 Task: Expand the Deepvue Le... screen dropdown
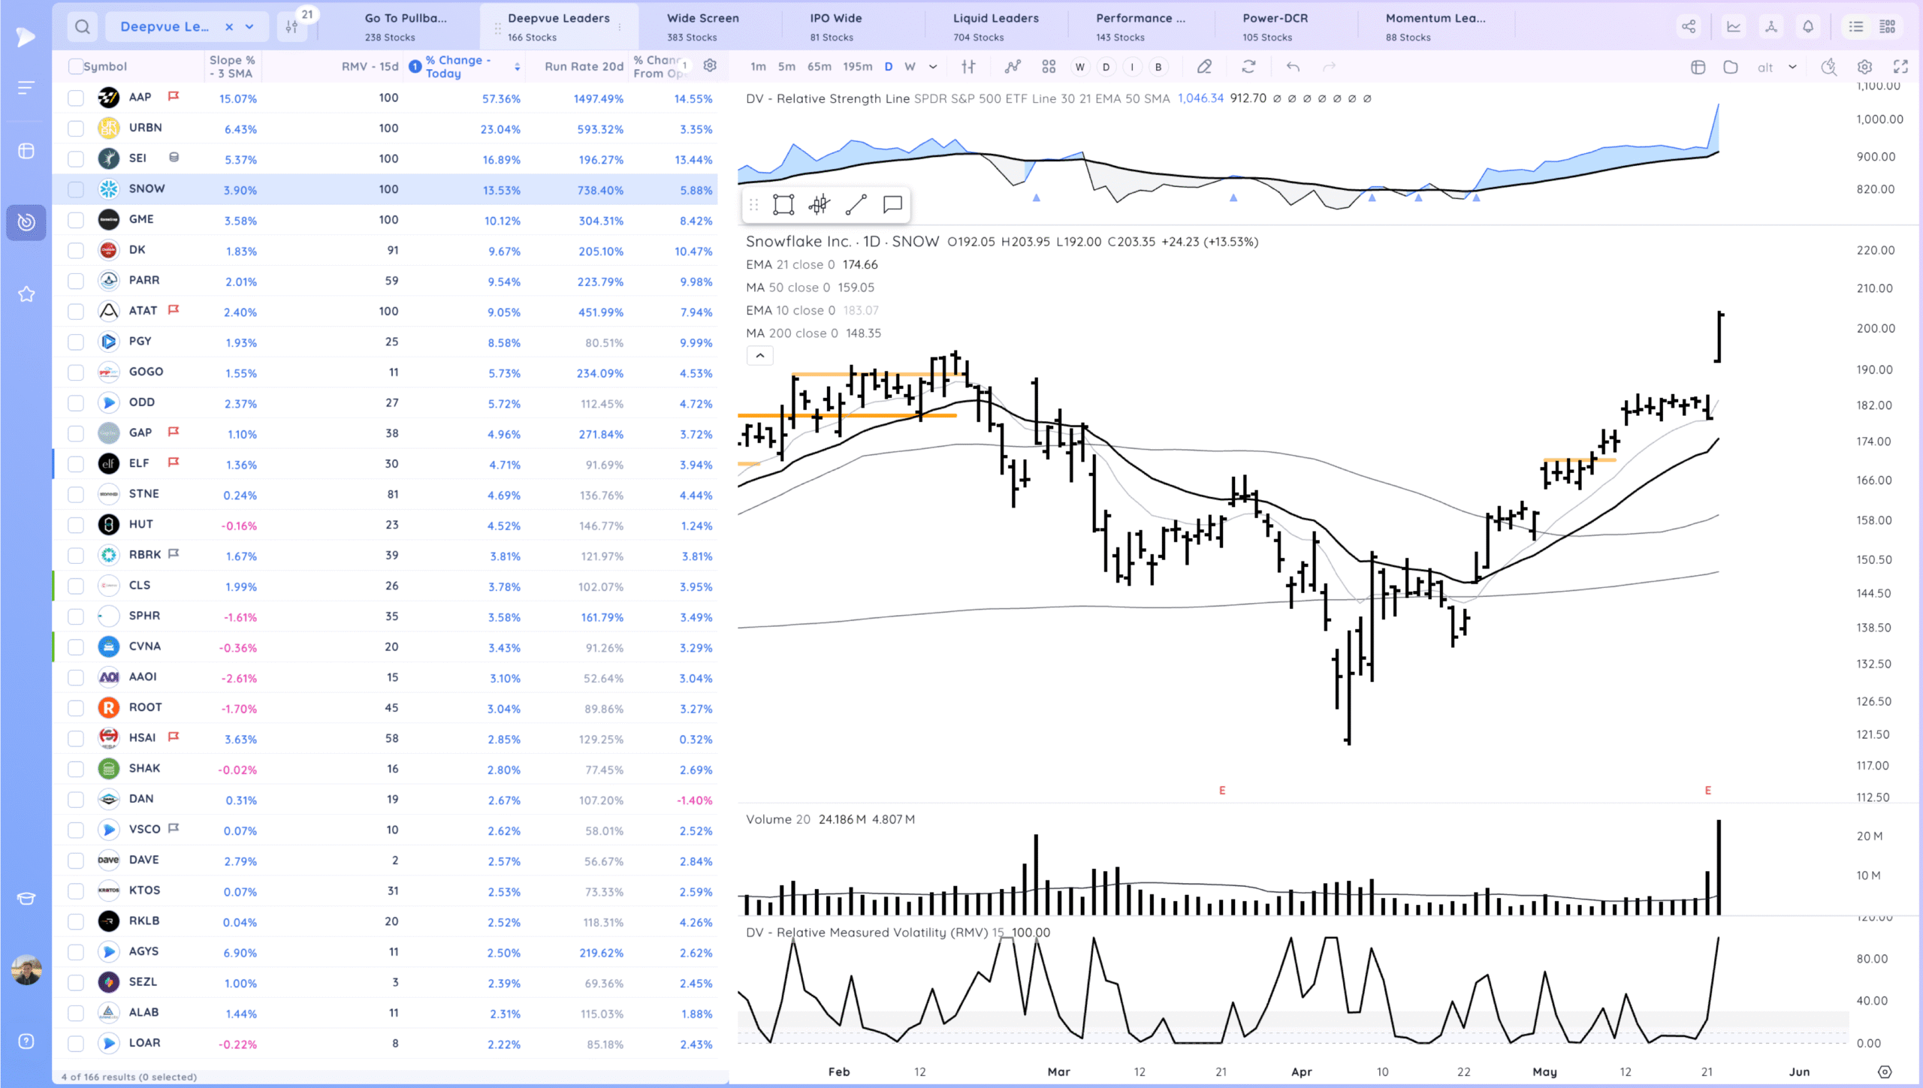click(250, 27)
